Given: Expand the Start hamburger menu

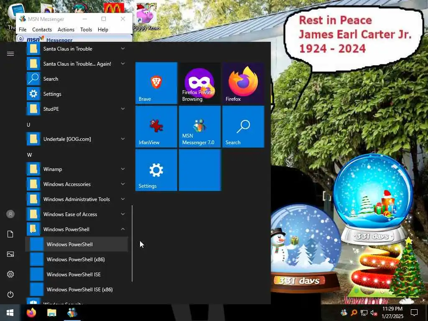Looking at the screenshot, I should coord(10,54).
